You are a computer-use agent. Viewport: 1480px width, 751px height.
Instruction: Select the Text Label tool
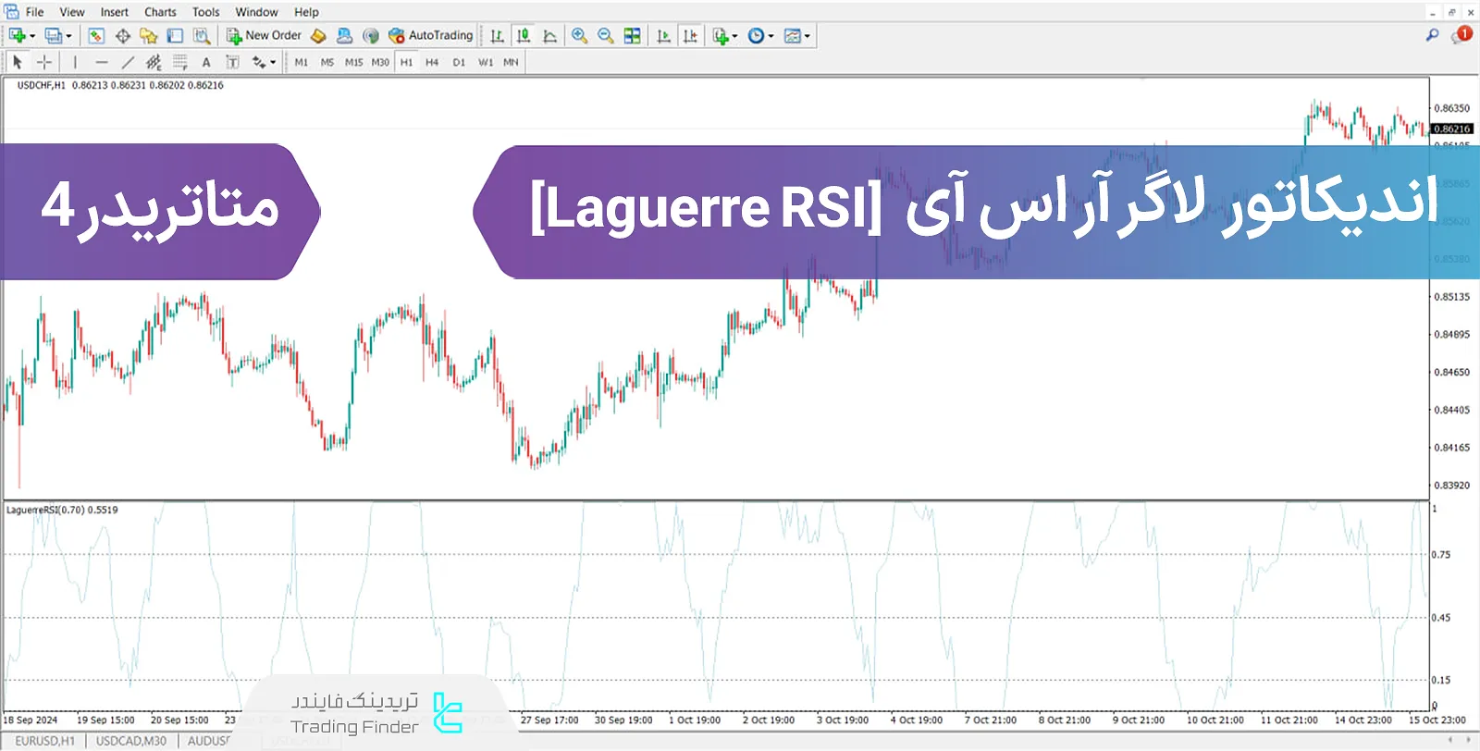[232, 62]
